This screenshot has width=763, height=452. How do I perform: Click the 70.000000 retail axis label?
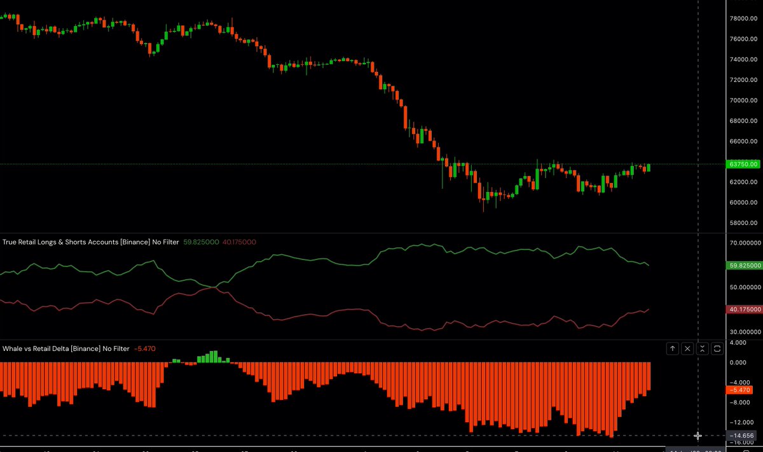tap(744, 243)
